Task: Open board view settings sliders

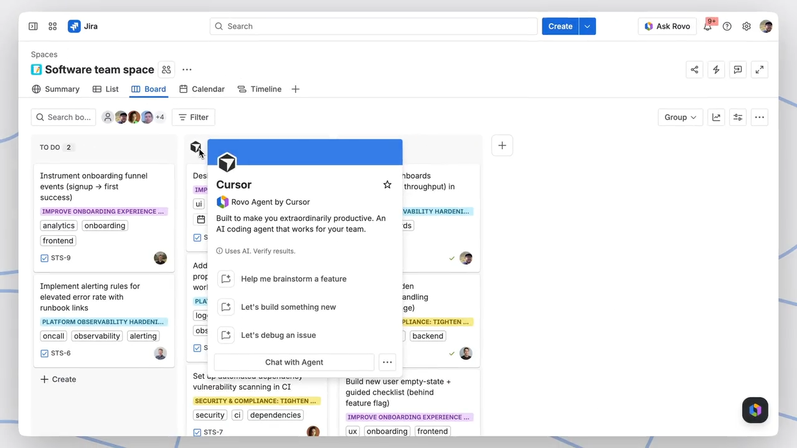Action: [x=738, y=117]
